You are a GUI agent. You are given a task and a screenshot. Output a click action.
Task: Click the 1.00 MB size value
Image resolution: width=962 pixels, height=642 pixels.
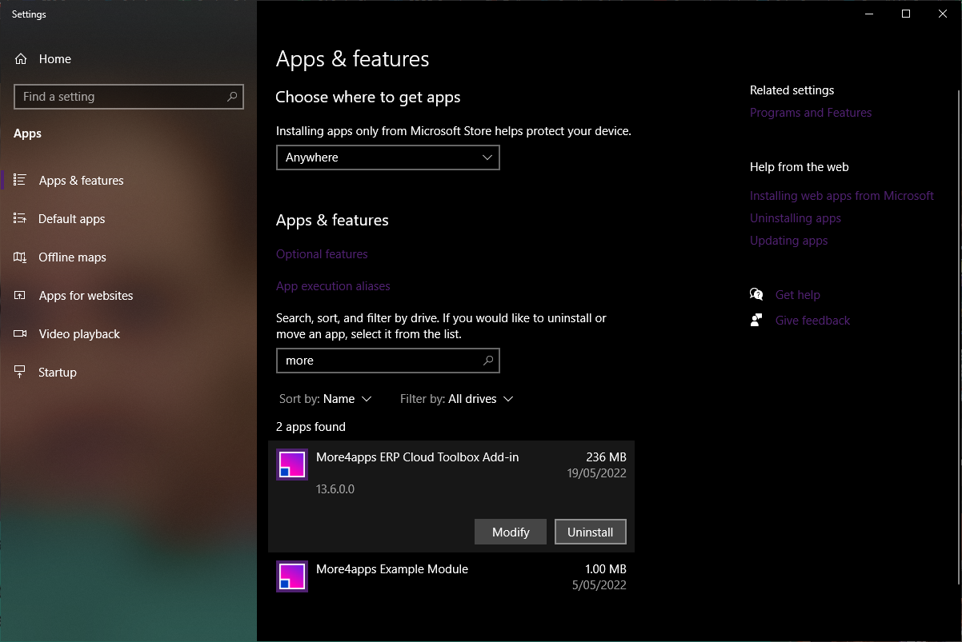click(x=606, y=569)
